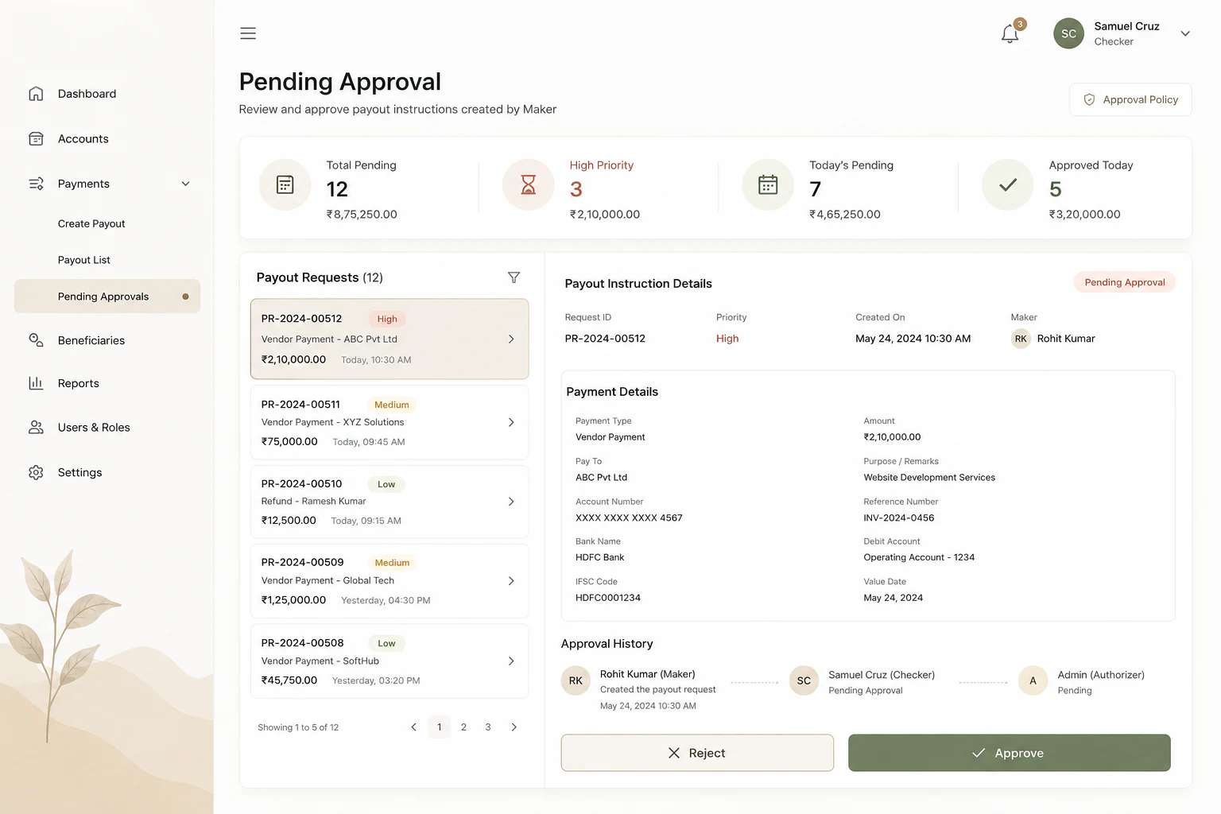Go to the next page arrow
Image resolution: width=1221 pixels, height=814 pixels.
[x=514, y=727]
